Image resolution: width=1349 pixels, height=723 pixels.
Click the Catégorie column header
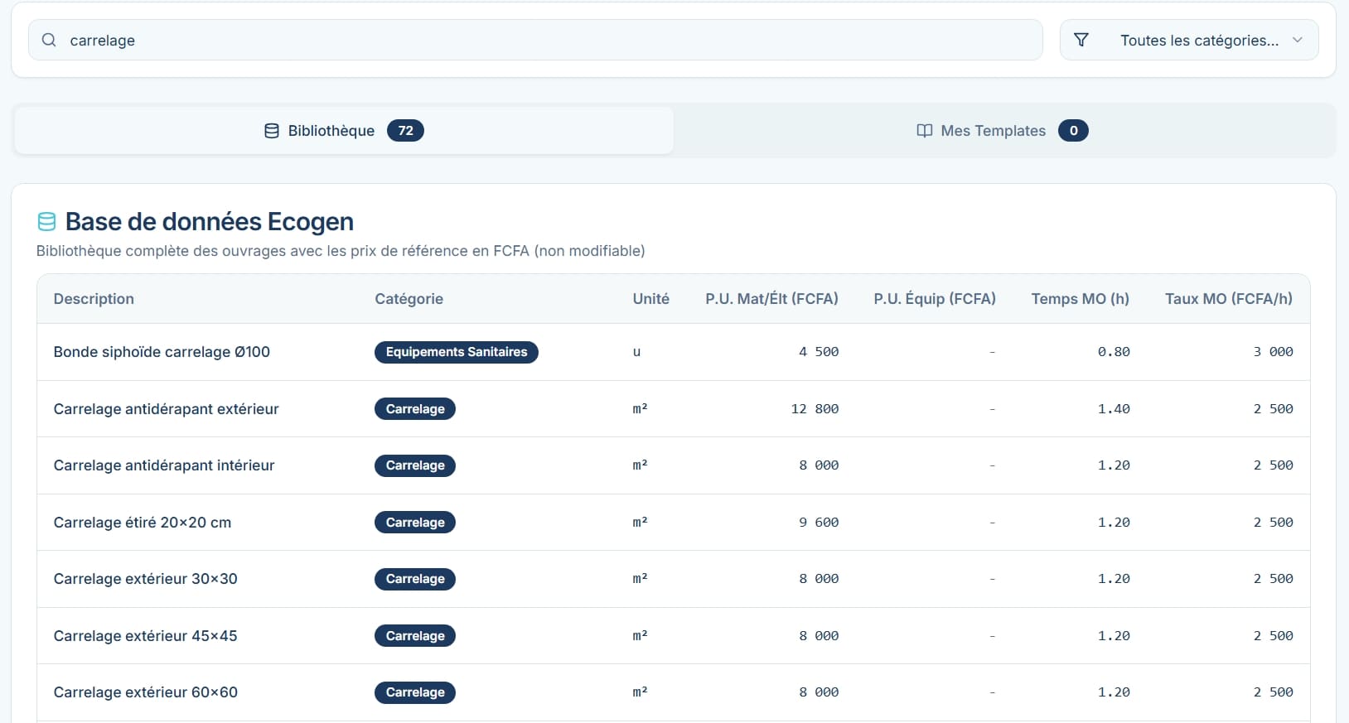coord(409,299)
